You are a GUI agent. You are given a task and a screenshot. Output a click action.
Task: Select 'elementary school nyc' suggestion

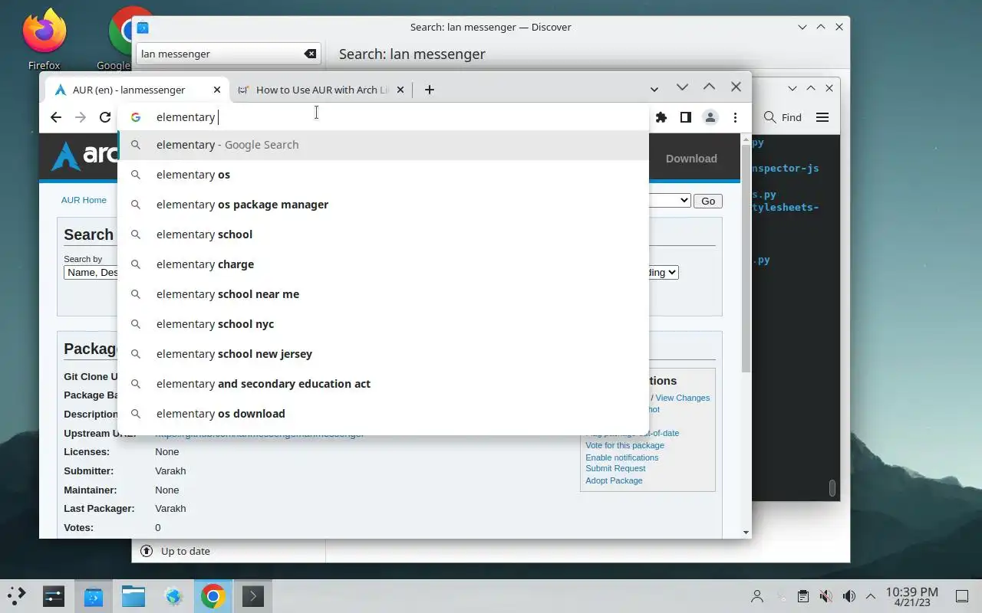coord(383,324)
